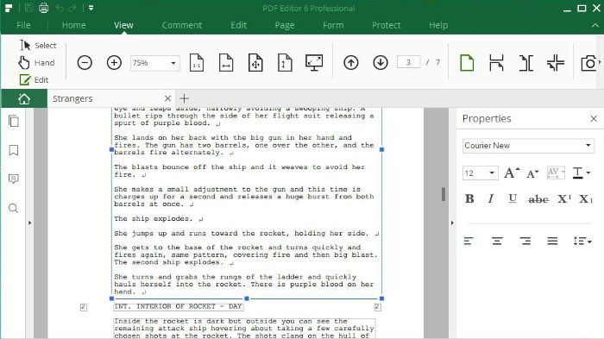Align text right
The width and height of the screenshot is (604, 339).
pos(525,242)
